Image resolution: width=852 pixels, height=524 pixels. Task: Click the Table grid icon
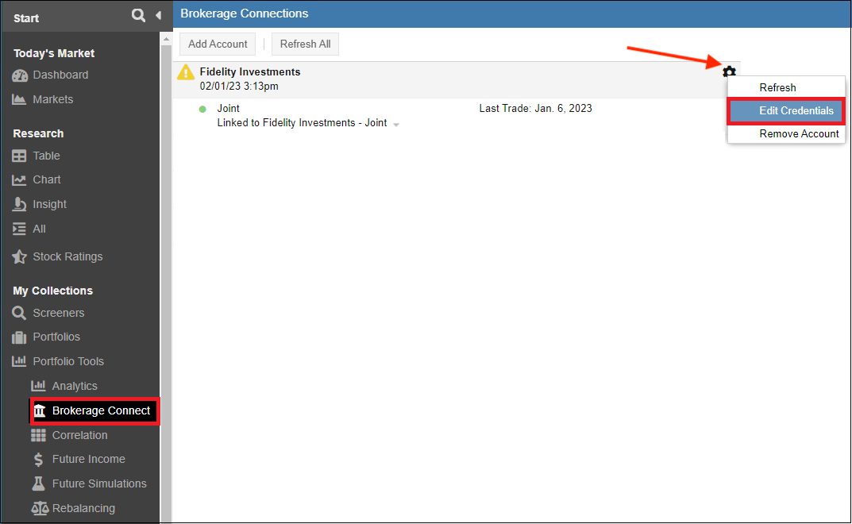click(19, 156)
